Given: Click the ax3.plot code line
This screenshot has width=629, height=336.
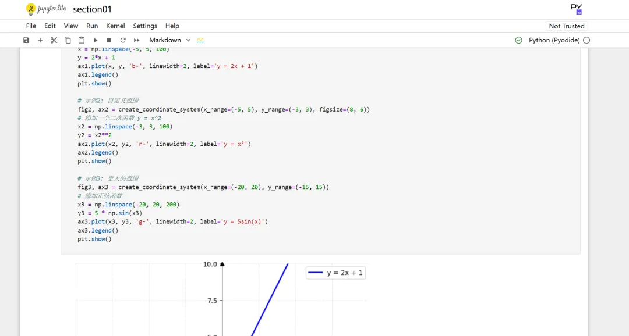Looking at the screenshot, I should [x=172, y=221].
